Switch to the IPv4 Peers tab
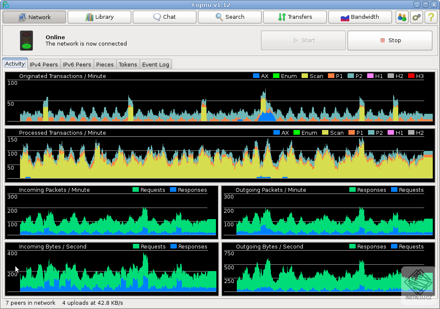 44,64
